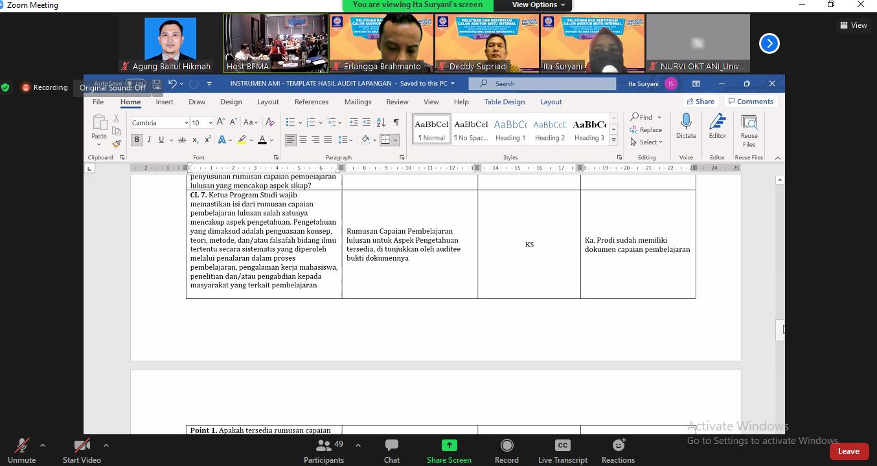Increase paragraph indent
The height and width of the screenshot is (466, 877).
366,122
